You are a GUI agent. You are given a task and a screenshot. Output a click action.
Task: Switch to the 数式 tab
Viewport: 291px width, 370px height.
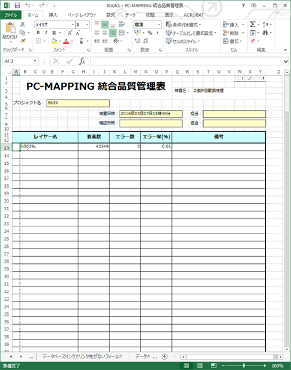pos(111,15)
